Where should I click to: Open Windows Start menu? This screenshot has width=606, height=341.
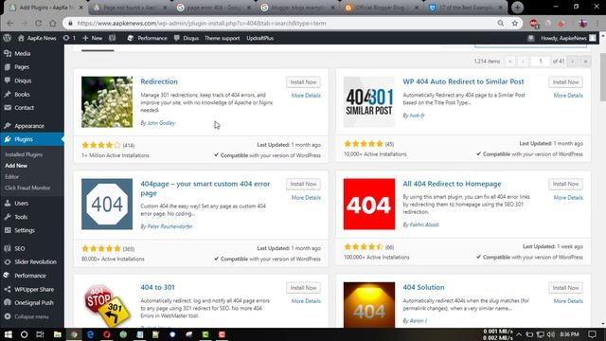tap(8, 334)
